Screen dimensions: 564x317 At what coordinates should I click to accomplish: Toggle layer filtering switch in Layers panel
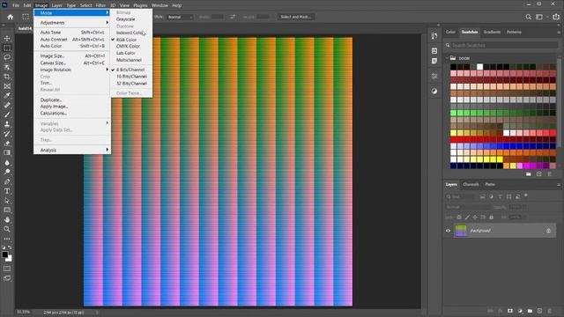(x=526, y=195)
